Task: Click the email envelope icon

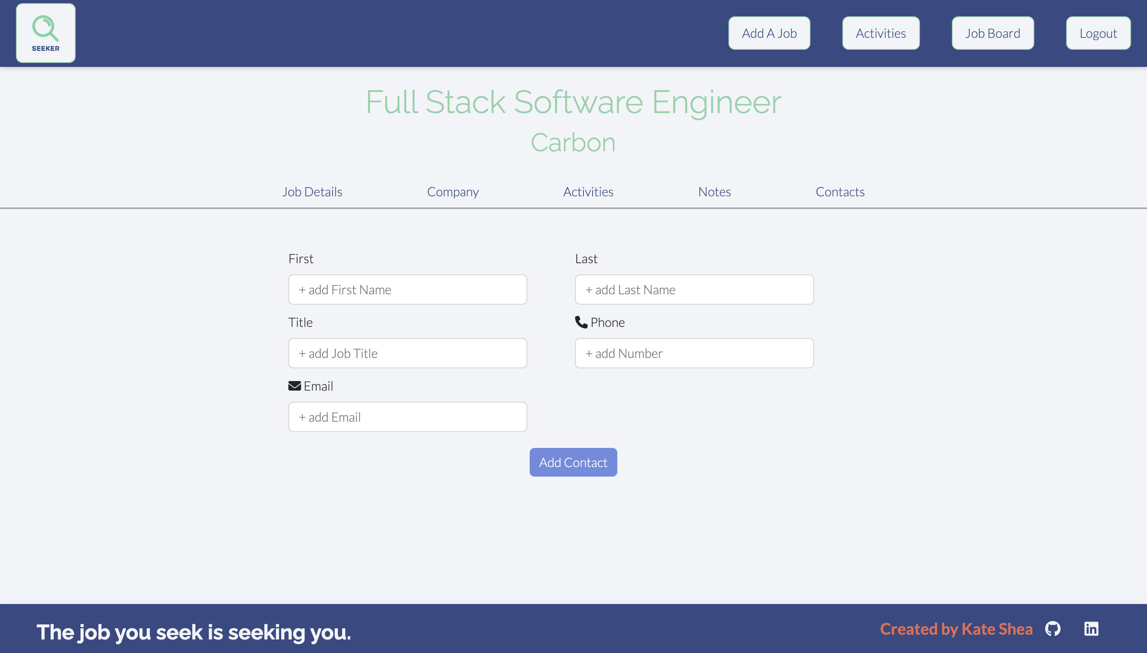Action: 296,386
